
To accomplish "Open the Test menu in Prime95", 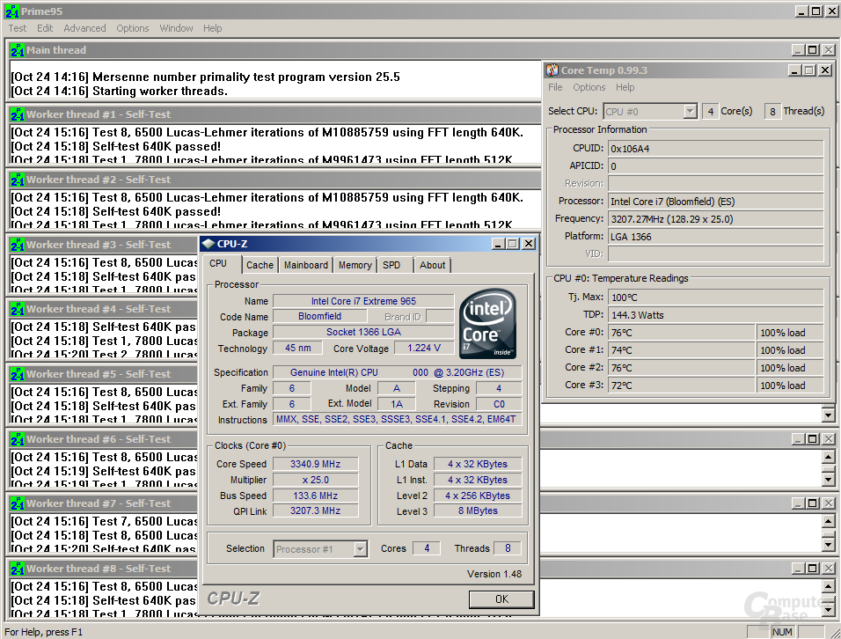I will pyautogui.click(x=18, y=28).
